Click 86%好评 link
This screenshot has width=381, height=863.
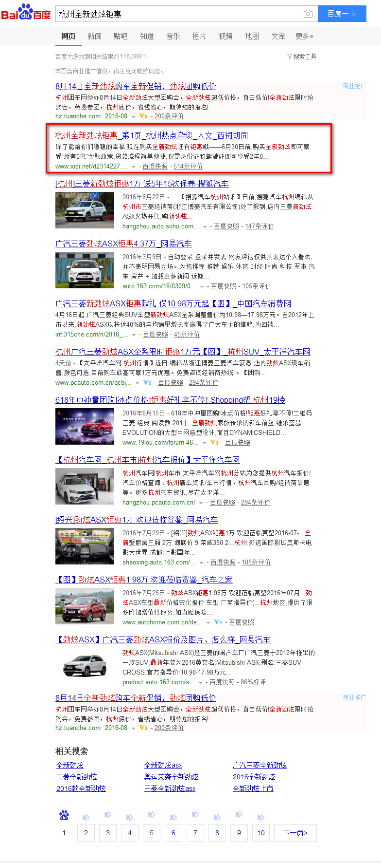253,682
